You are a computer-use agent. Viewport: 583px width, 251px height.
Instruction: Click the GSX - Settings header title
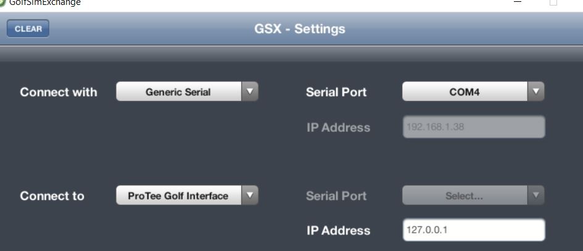300,29
